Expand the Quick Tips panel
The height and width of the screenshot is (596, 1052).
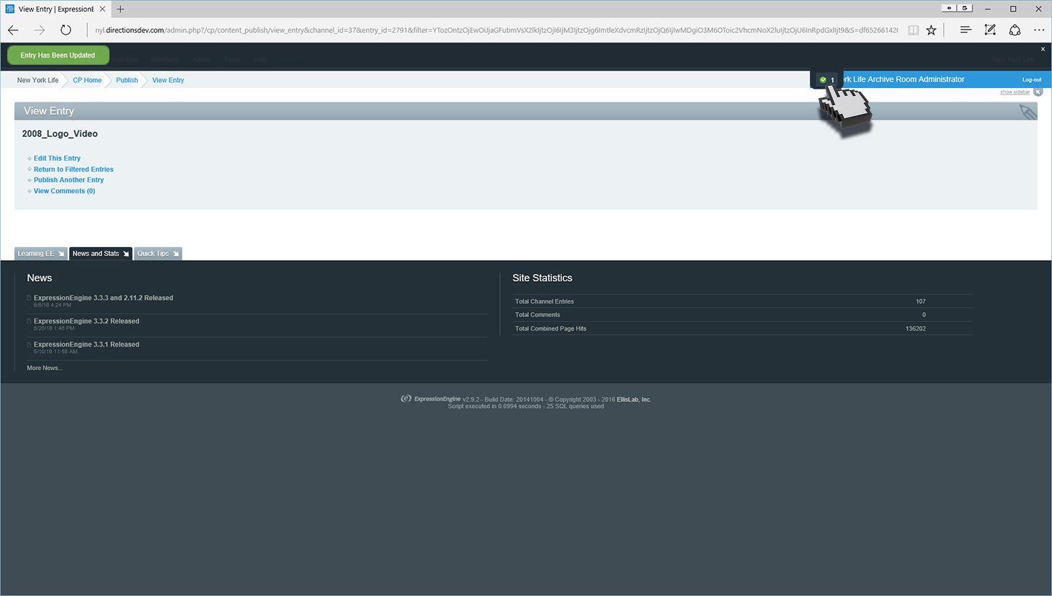(157, 254)
